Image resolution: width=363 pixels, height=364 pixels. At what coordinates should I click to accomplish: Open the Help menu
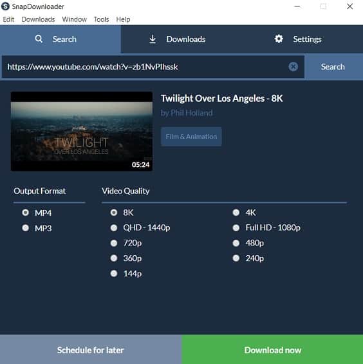(x=123, y=19)
